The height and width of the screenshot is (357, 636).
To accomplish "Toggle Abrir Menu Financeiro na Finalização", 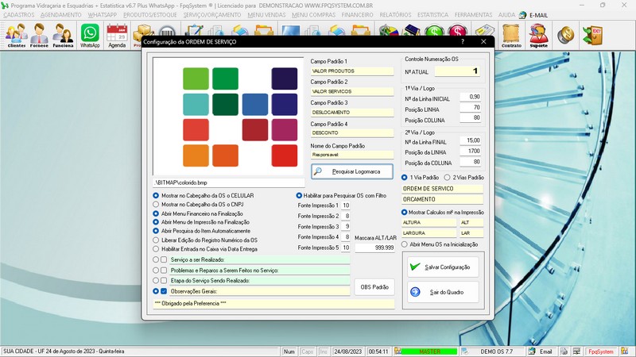I will [x=156, y=213].
